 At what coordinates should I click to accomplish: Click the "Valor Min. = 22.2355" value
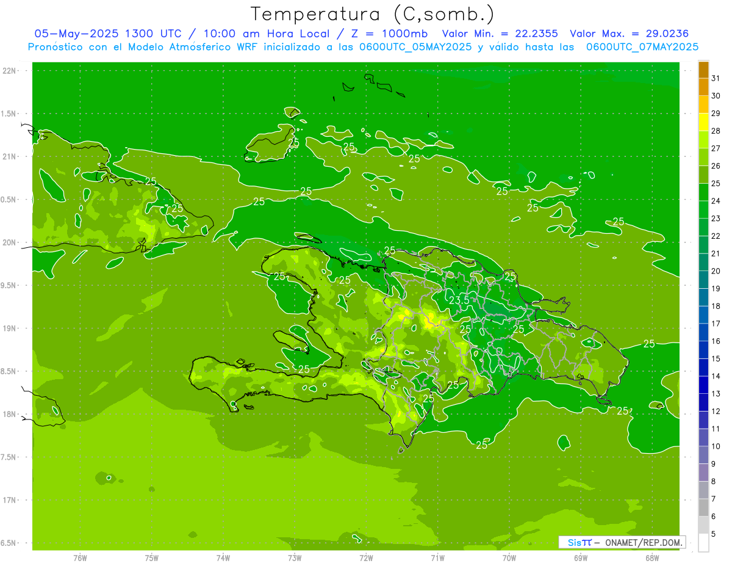click(500, 34)
